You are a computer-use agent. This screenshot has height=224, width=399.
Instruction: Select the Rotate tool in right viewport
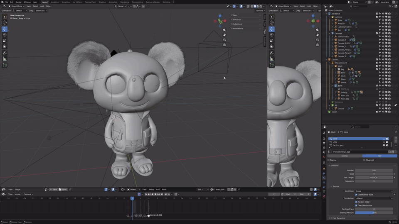coord(272,35)
